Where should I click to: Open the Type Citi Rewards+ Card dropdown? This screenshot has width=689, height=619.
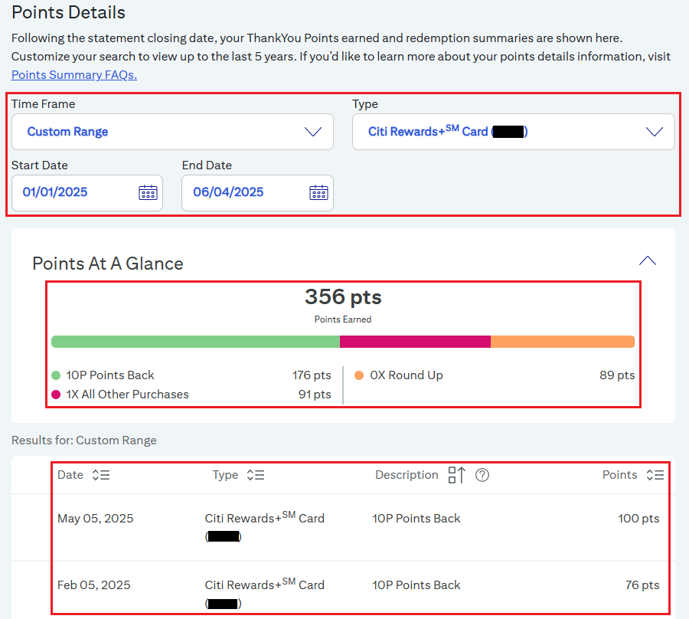pos(513,132)
